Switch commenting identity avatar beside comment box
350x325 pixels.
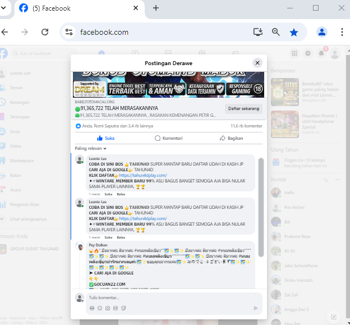(x=80, y=297)
